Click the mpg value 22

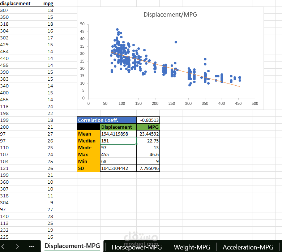click(x=42, y=113)
